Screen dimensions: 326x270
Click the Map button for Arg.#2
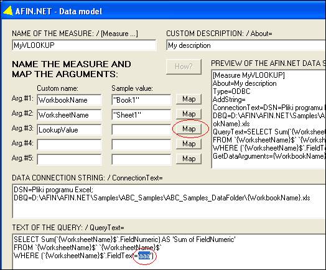(189, 114)
